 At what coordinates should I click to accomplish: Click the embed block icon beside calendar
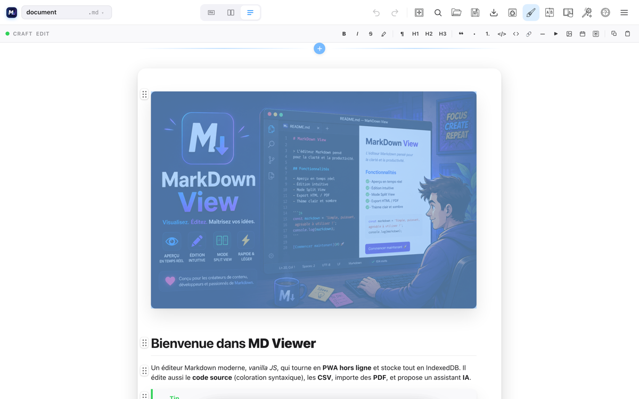pyautogui.click(x=596, y=34)
